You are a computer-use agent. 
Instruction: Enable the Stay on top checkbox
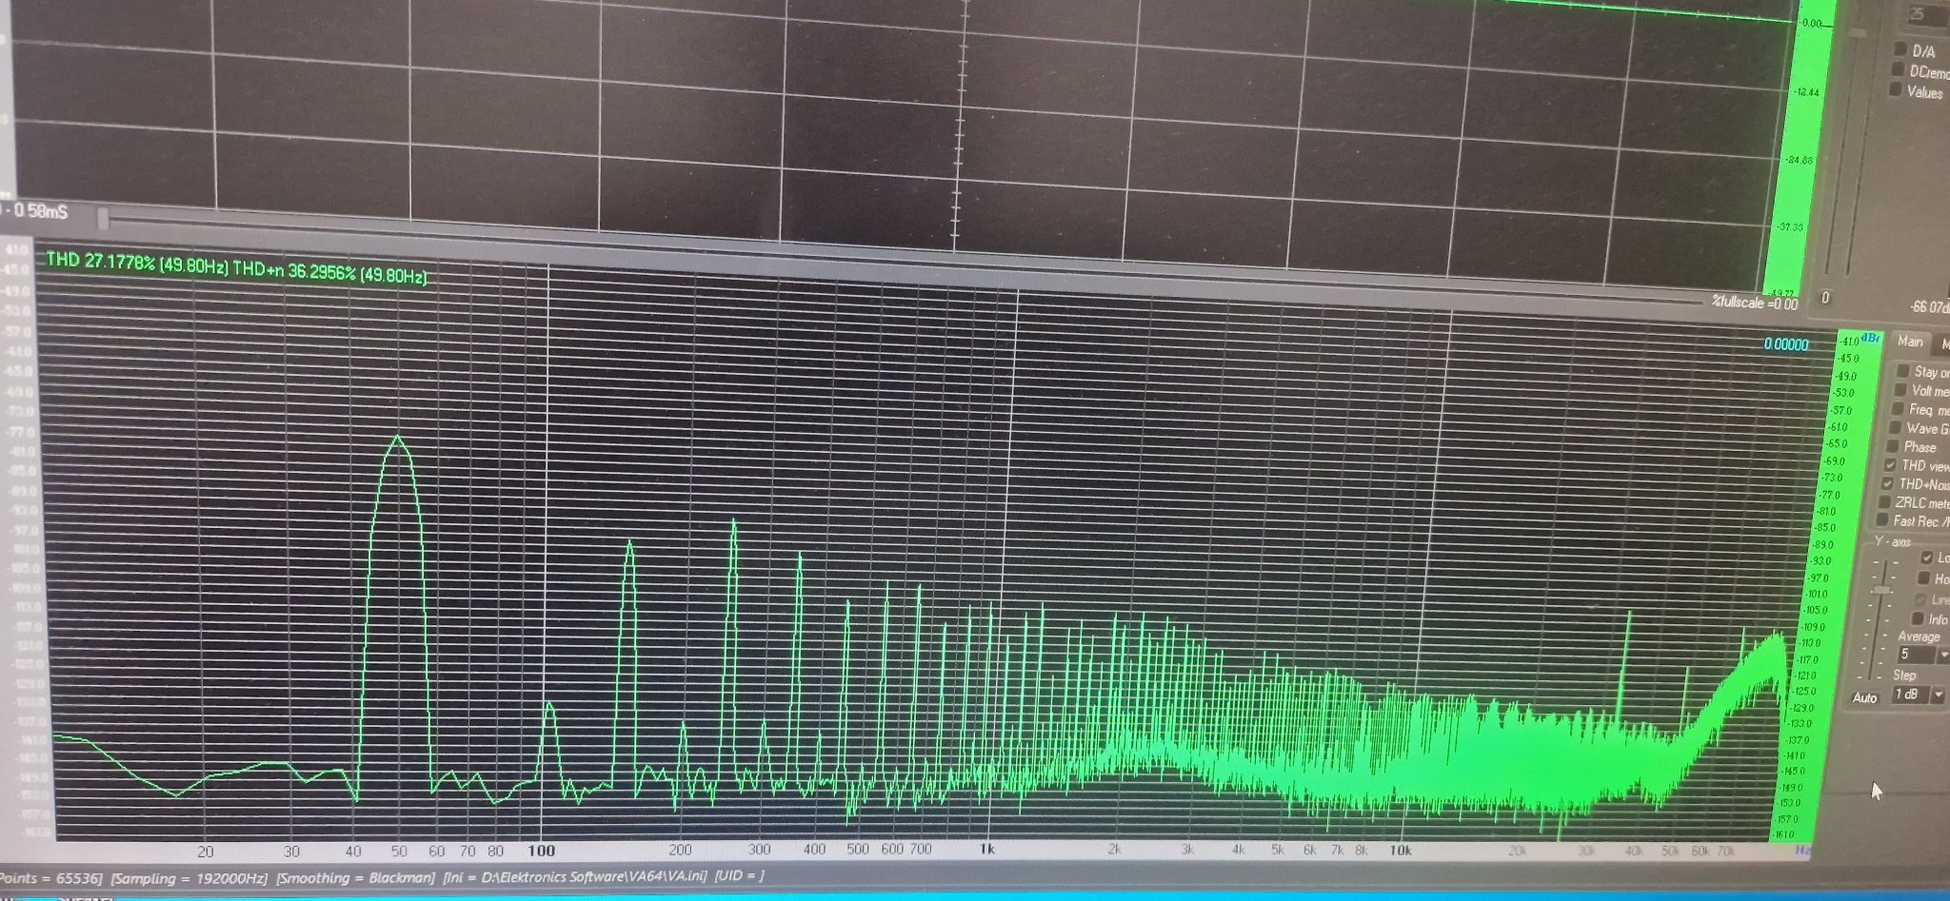[x=1902, y=371]
